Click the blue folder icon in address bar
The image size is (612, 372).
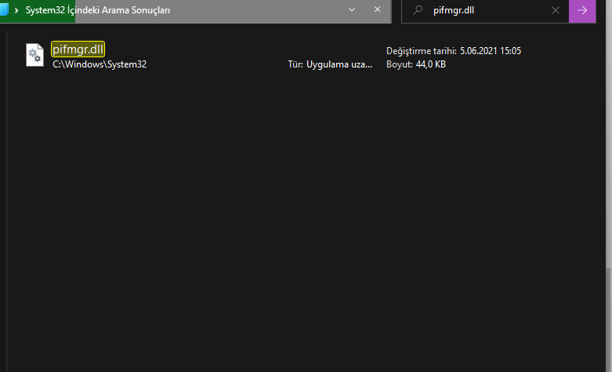coord(4,11)
